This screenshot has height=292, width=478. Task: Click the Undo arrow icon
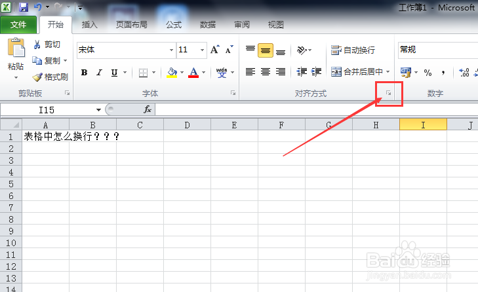pyautogui.click(x=38, y=7)
